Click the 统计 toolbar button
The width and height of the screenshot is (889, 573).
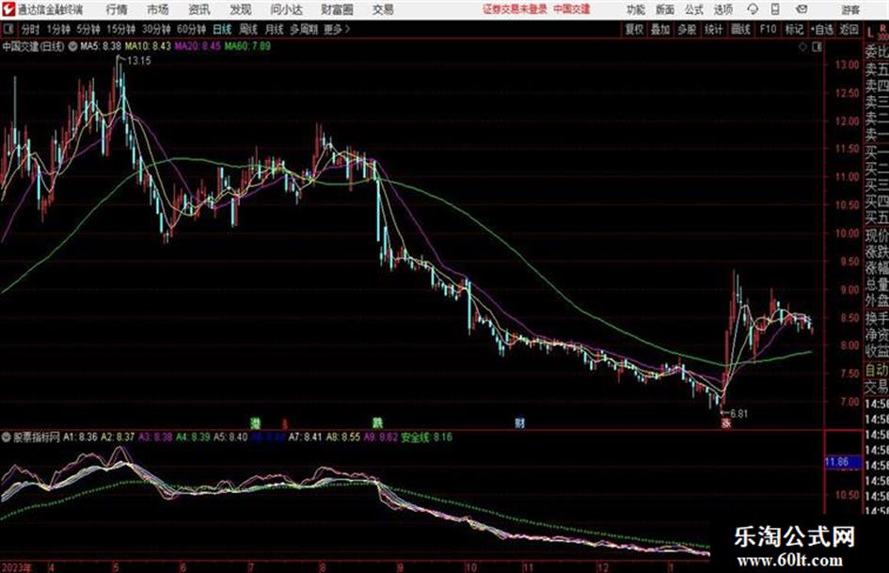713,29
